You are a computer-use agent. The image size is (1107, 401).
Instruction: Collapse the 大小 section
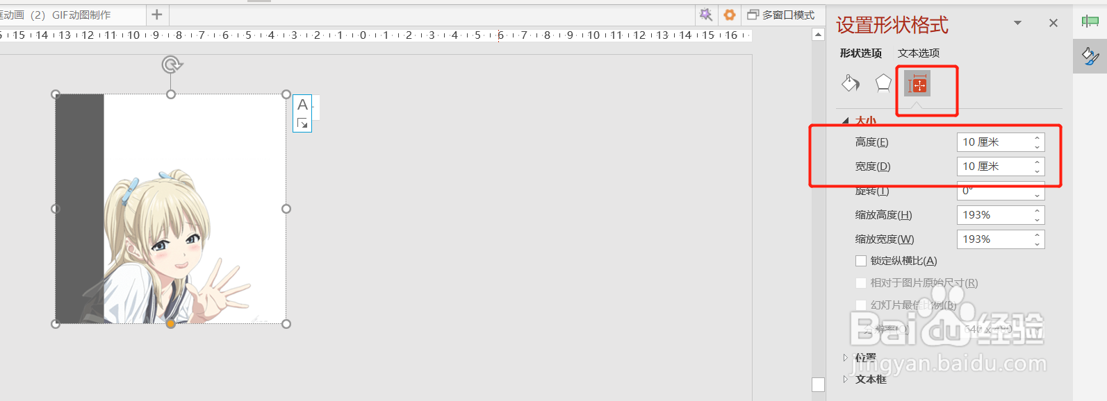pos(846,121)
